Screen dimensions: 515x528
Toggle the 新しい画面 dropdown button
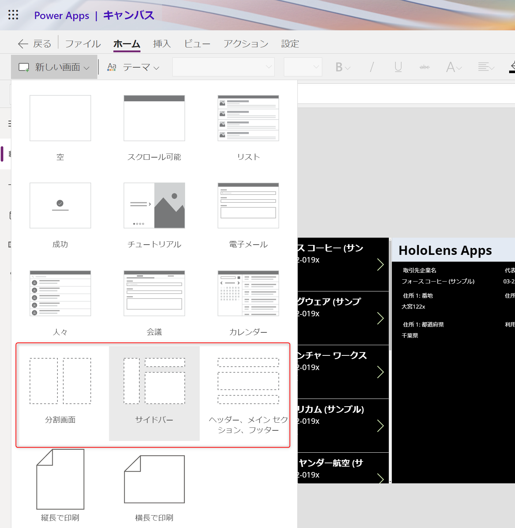[54, 67]
